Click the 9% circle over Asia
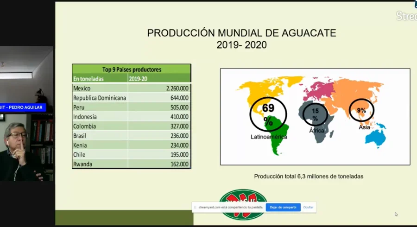Screen dimensions: 417x227 (361, 110)
